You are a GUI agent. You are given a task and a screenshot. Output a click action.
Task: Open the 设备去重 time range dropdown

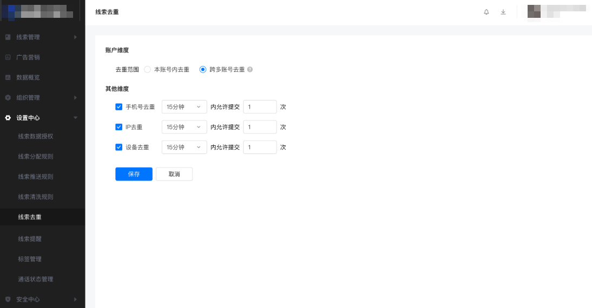[x=184, y=147]
